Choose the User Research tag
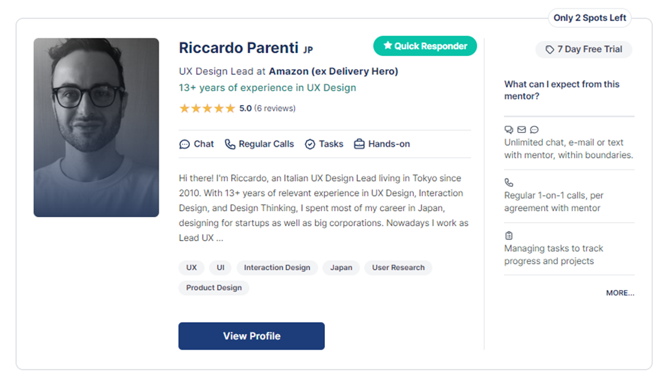666x379 pixels. click(x=398, y=268)
